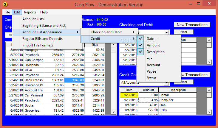Click credit card Amount column header
This screenshot has width=218, height=128.
pyautogui.click(x=148, y=90)
